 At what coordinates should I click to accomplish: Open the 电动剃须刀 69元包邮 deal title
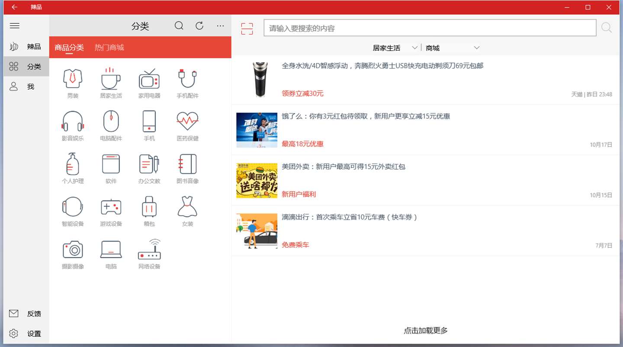(x=382, y=66)
